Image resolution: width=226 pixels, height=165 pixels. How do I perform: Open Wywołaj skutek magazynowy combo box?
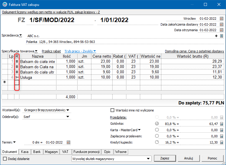[x=111, y=159]
